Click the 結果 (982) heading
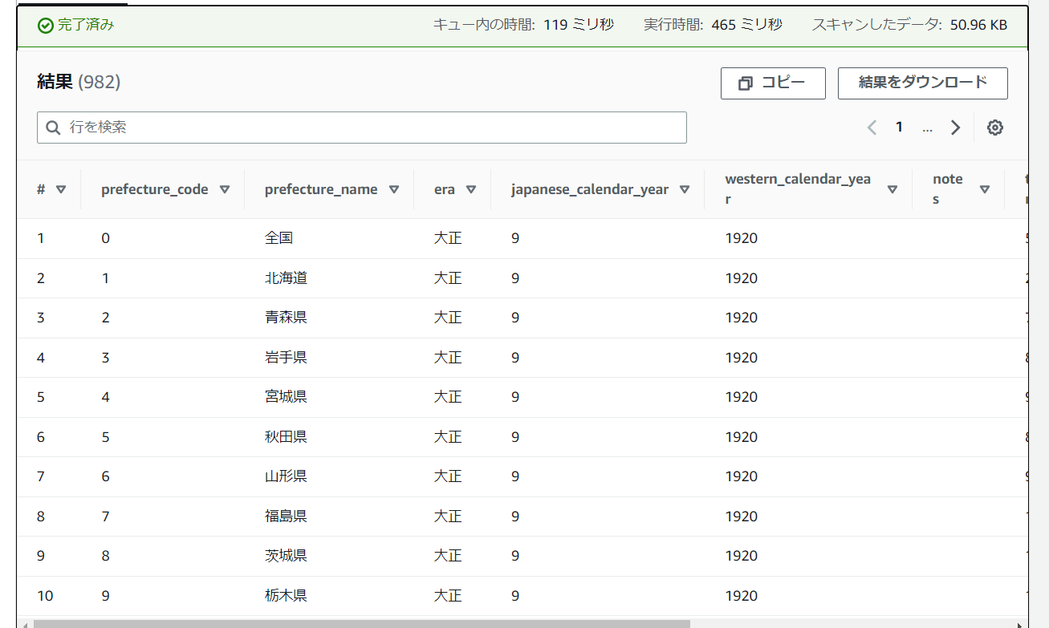The image size is (1049, 628). [79, 82]
